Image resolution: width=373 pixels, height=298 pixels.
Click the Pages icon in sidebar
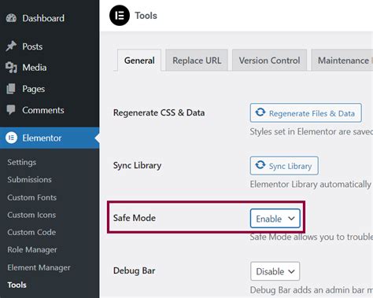[11, 89]
